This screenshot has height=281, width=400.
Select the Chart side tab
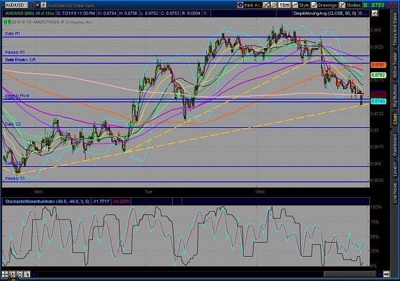[395, 120]
